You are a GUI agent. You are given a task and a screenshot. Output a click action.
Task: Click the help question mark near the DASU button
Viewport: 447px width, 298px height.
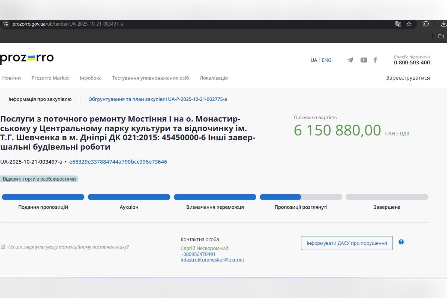pos(402,242)
